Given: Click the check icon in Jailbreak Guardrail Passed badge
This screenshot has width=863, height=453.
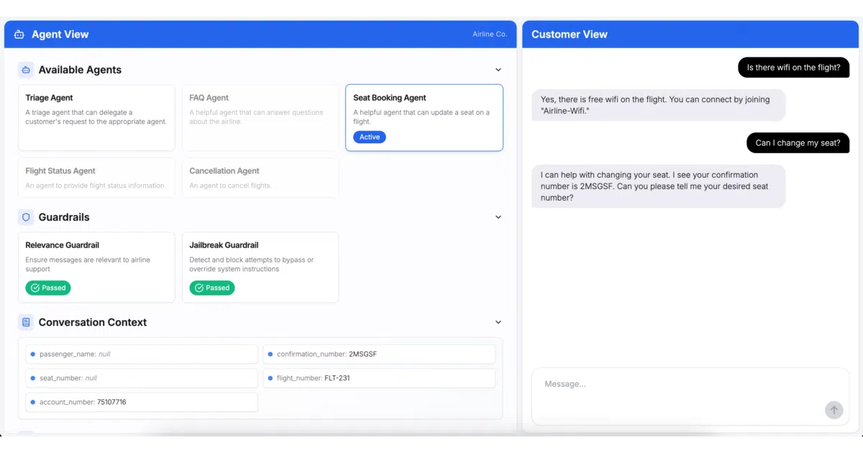Looking at the screenshot, I should pos(199,288).
